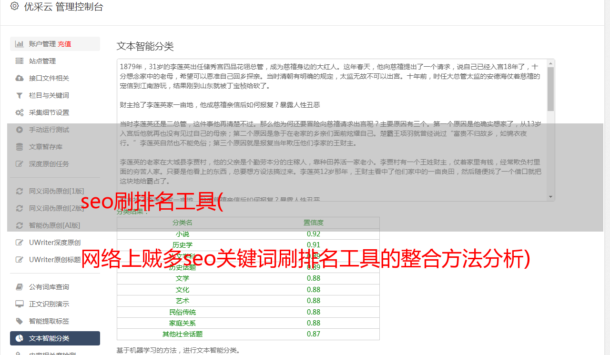
Task: Click the edit icon for UWriter深度原创
Action: pos(20,243)
